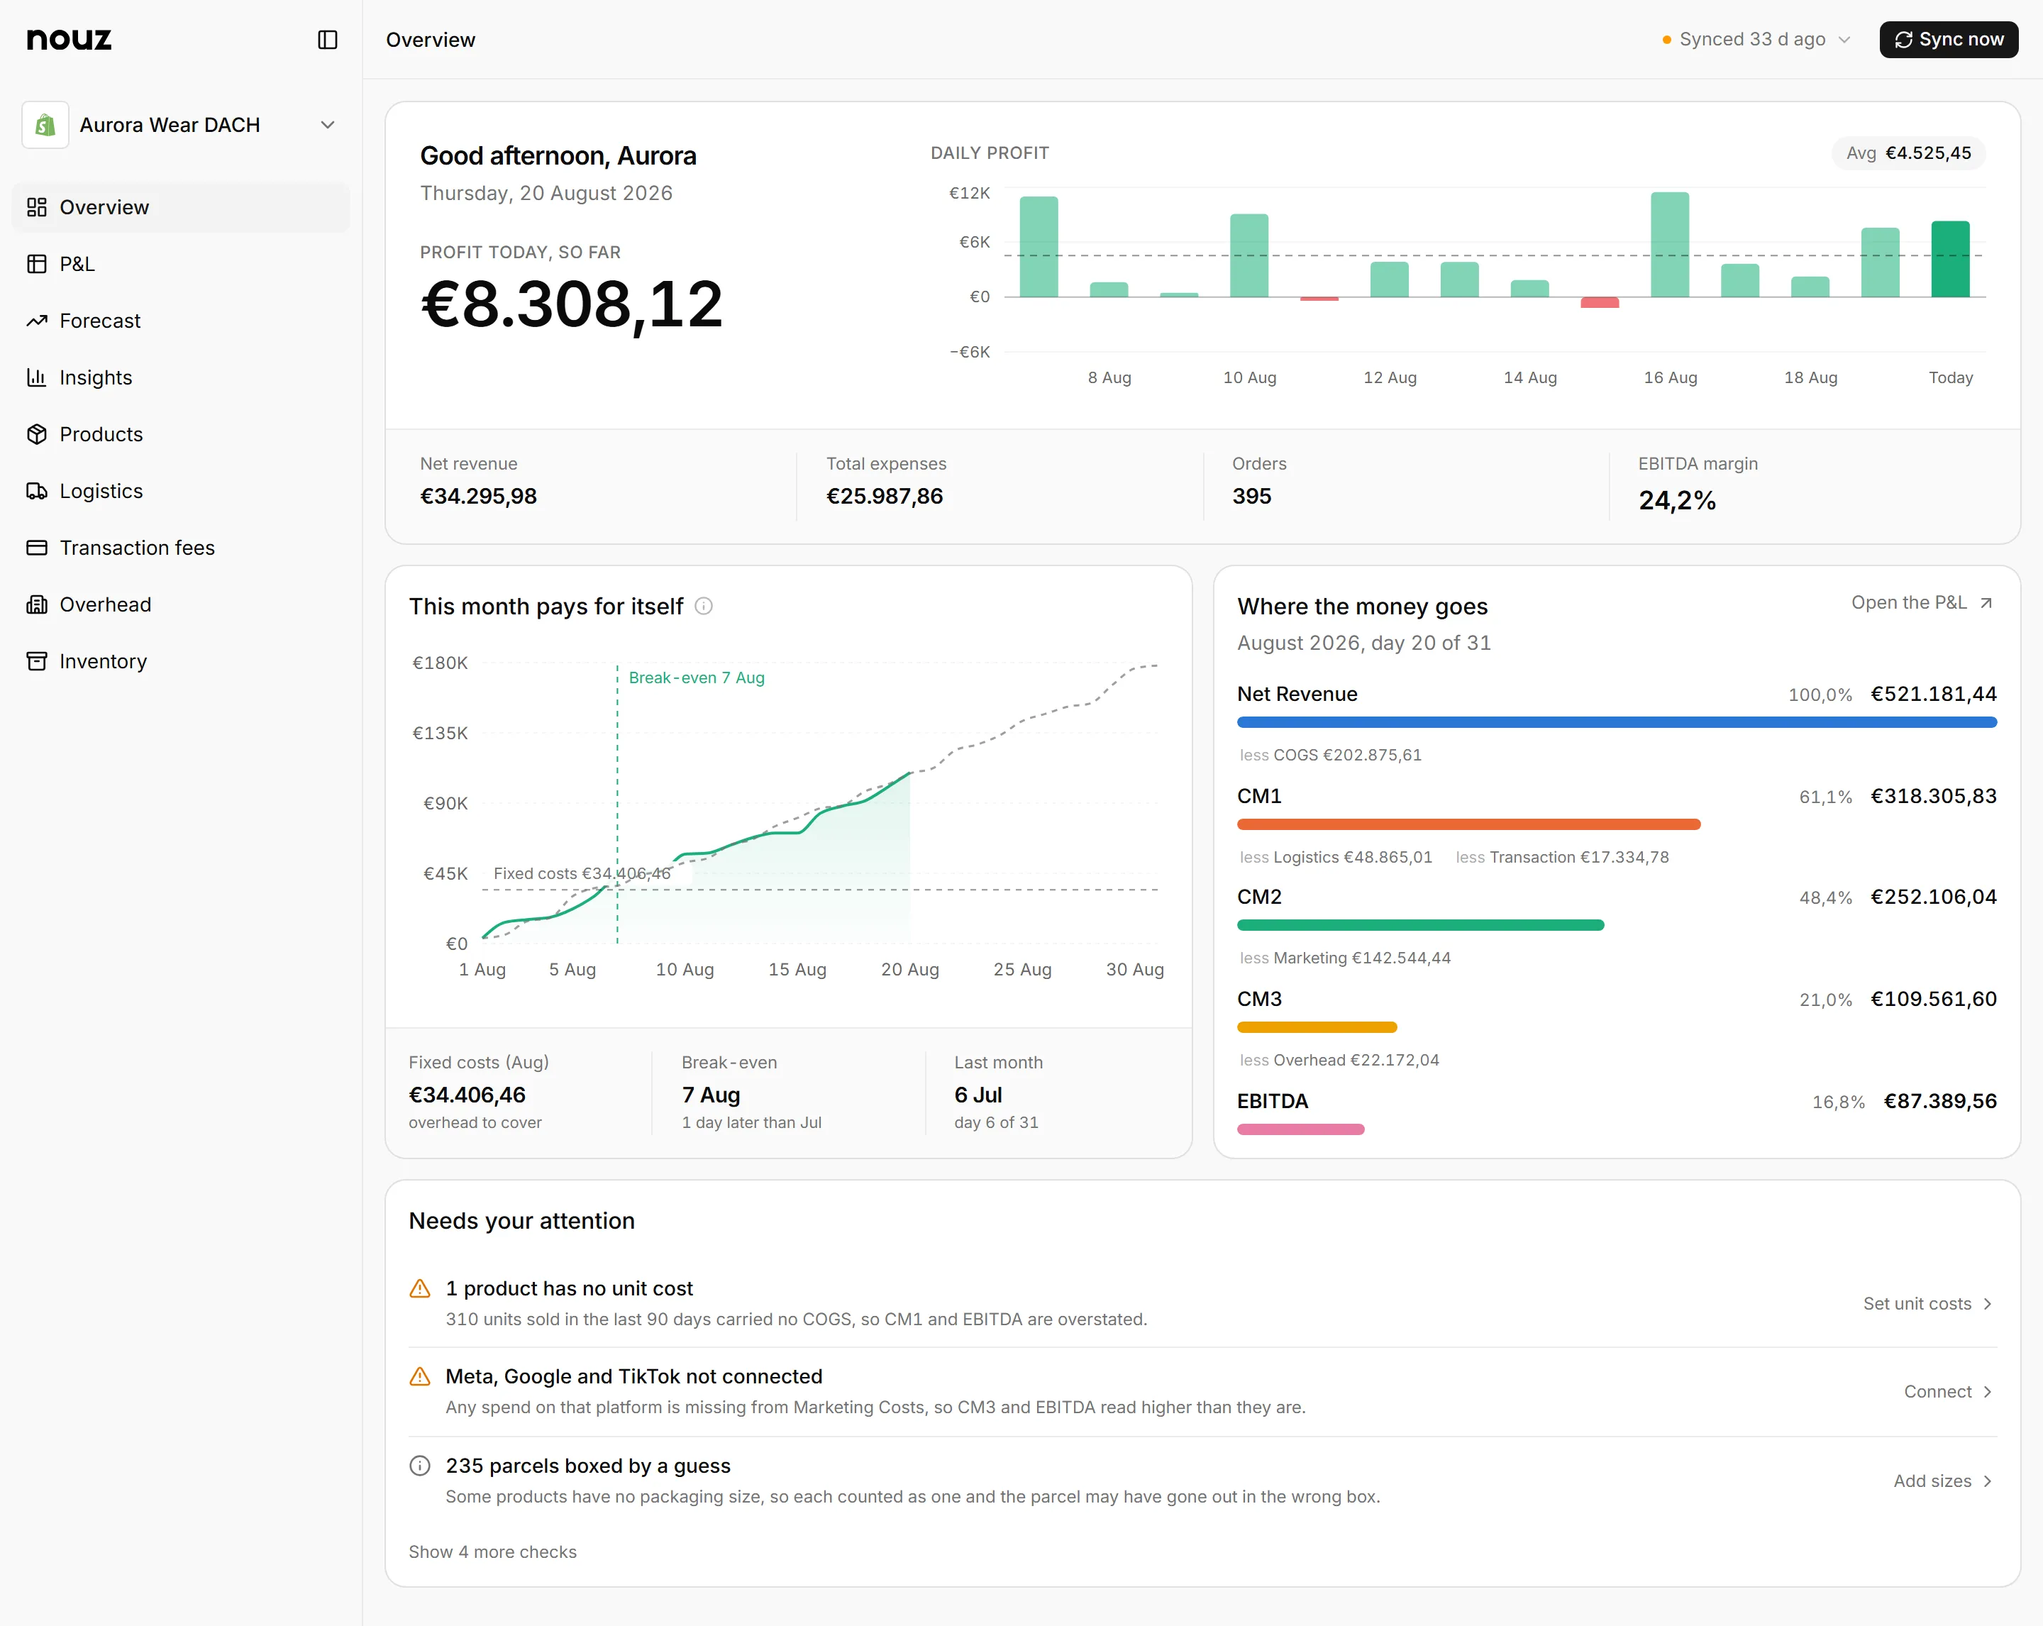Click the Transaction fees card icon
The height and width of the screenshot is (1626, 2043).
(x=37, y=548)
